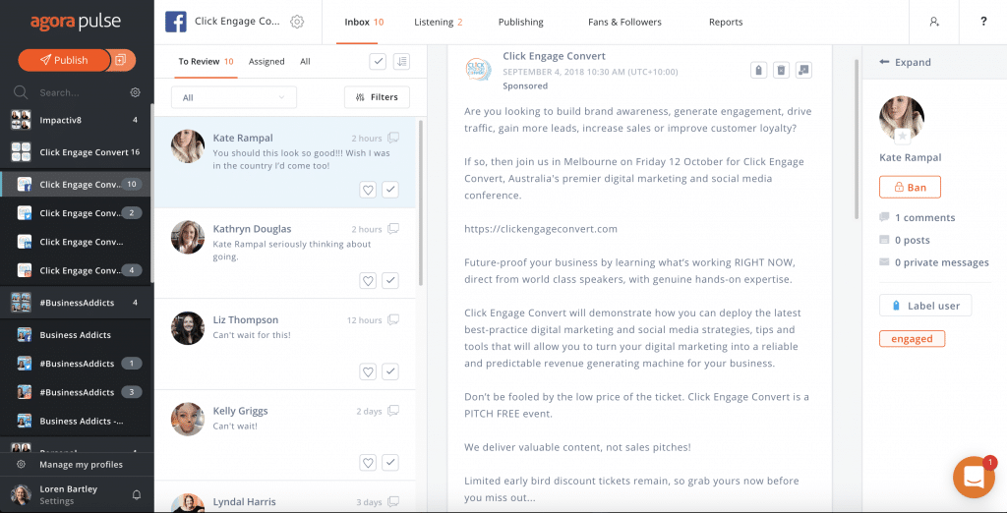Screen dimensions: 1007x513
Task: Open the chat support bubble
Action: pos(974,478)
